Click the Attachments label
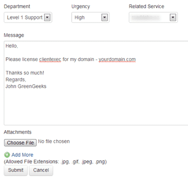This screenshot has height=180, width=188. click(x=17, y=132)
